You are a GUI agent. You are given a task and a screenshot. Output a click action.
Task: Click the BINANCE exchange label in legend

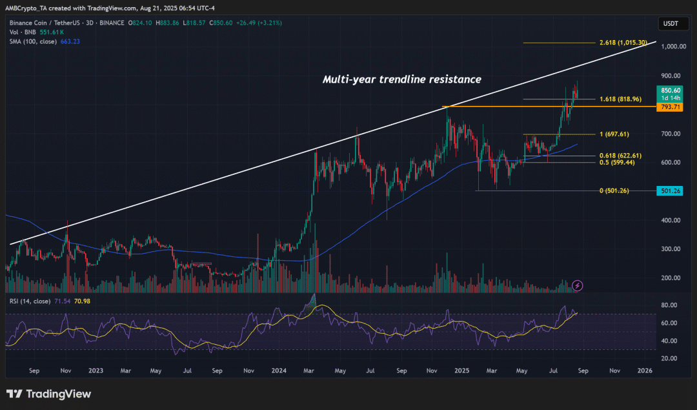point(112,23)
